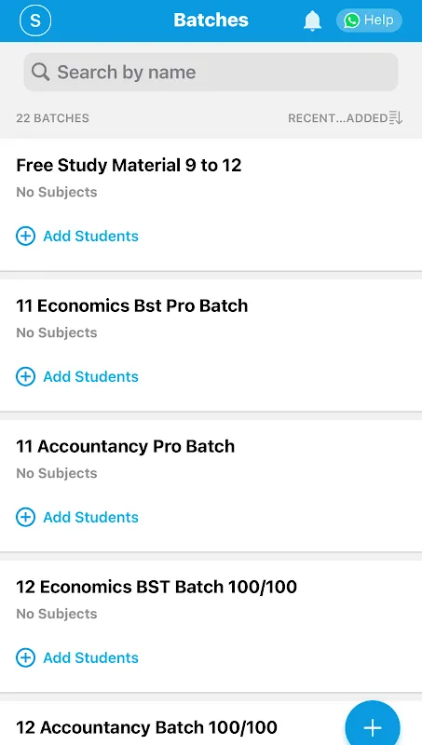Tap the floating plus button to add a batch
The image size is (422, 745).
pyautogui.click(x=372, y=726)
